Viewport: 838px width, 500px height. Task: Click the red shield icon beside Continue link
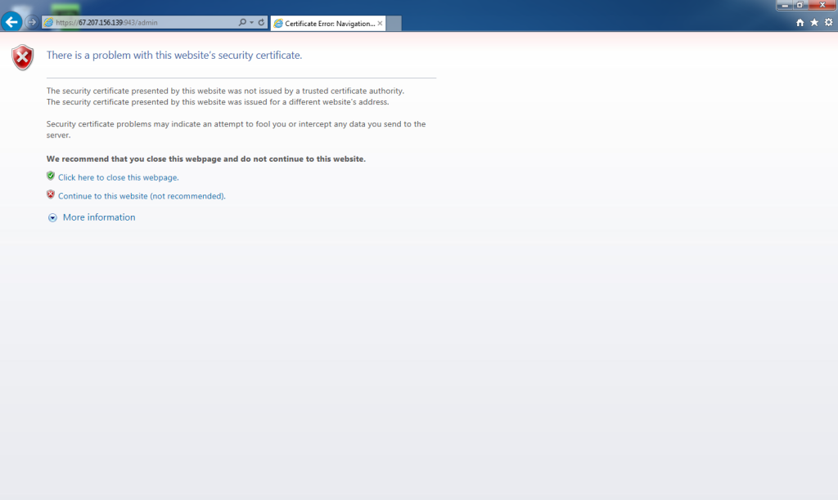point(51,194)
